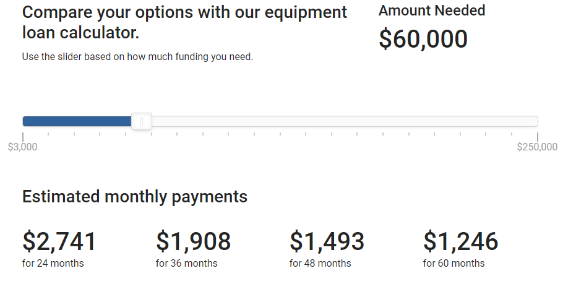The image size is (576, 289).
Task: Click the equipment loan calculator heading
Action: (185, 22)
